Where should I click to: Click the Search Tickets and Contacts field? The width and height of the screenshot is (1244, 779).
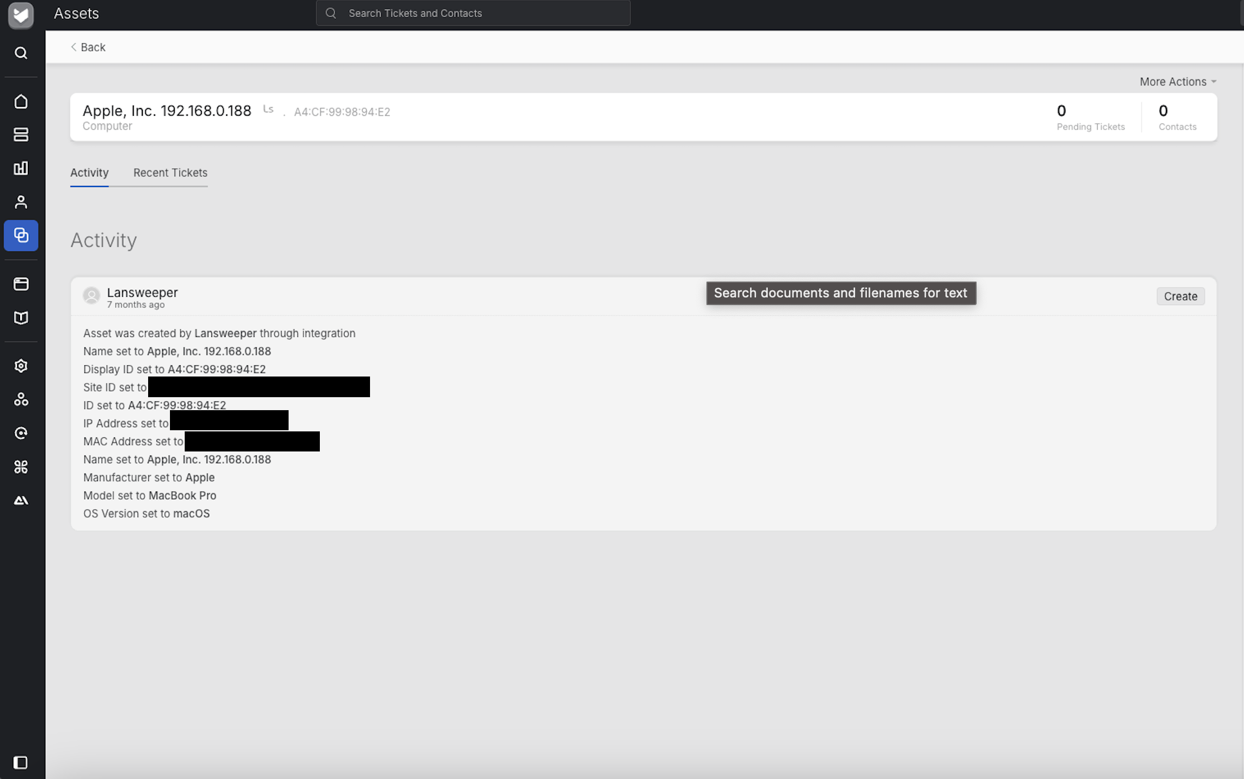pyautogui.click(x=473, y=13)
